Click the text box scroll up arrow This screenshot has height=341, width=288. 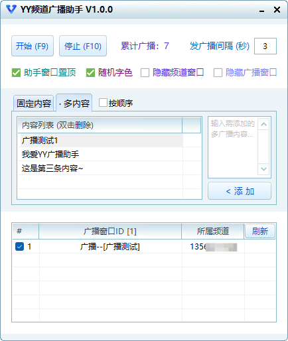[263, 124]
